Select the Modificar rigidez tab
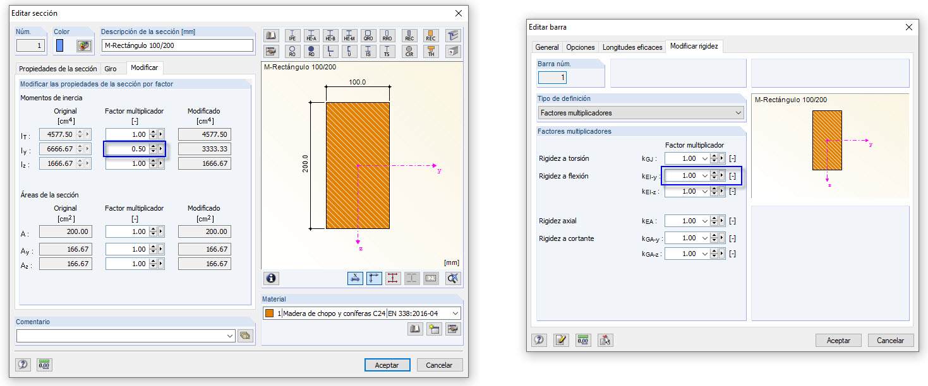Image resolution: width=928 pixels, height=386 pixels. pyautogui.click(x=694, y=46)
